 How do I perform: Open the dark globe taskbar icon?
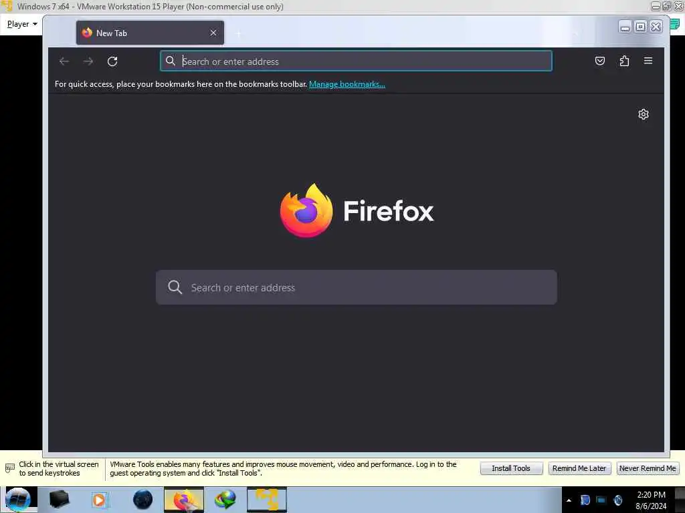[143, 500]
